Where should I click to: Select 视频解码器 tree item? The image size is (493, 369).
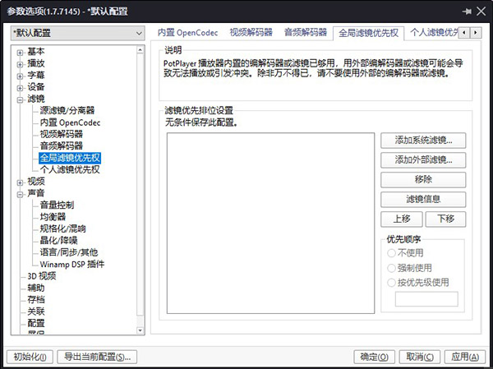pos(62,134)
